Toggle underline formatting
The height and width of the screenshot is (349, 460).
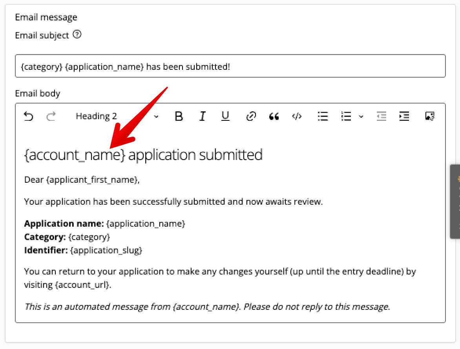click(225, 116)
